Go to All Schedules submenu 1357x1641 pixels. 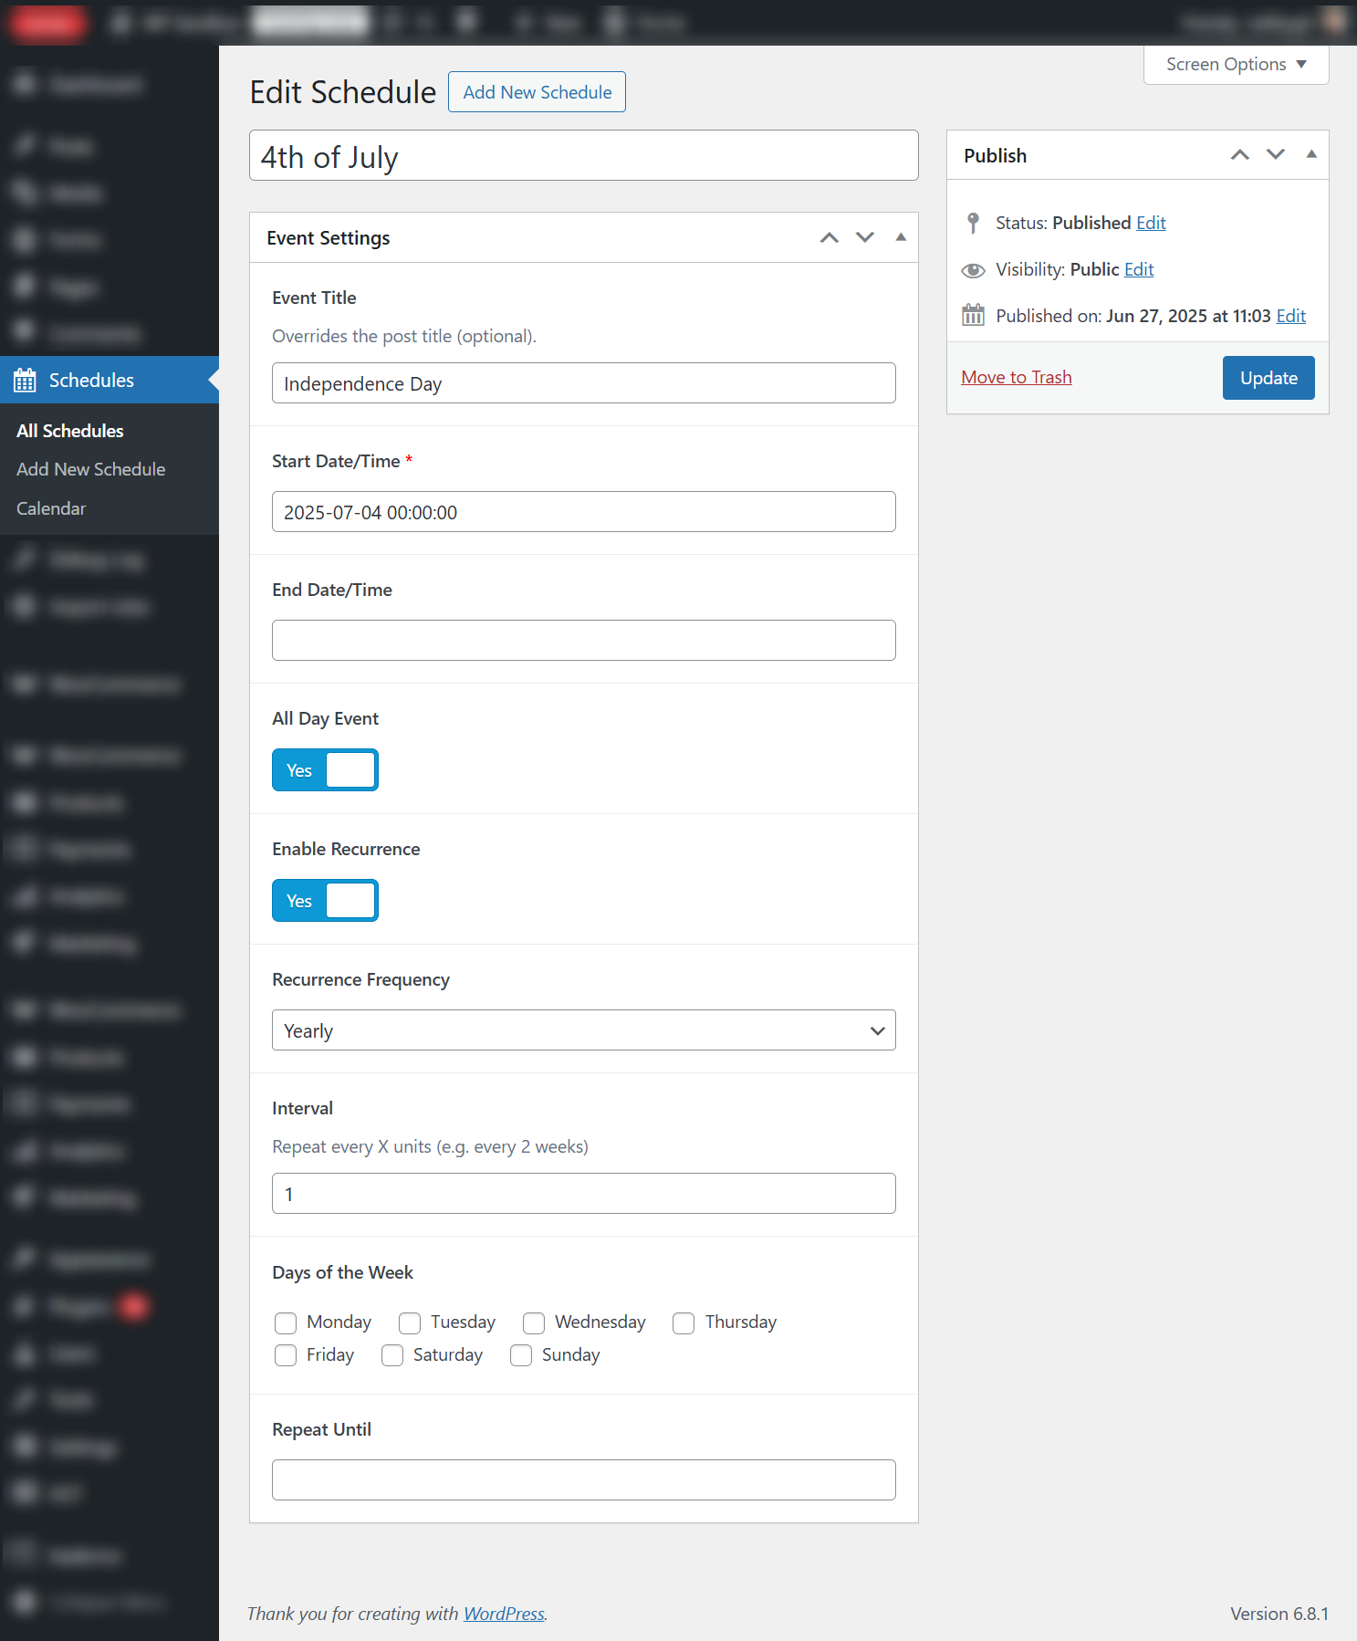coord(70,431)
